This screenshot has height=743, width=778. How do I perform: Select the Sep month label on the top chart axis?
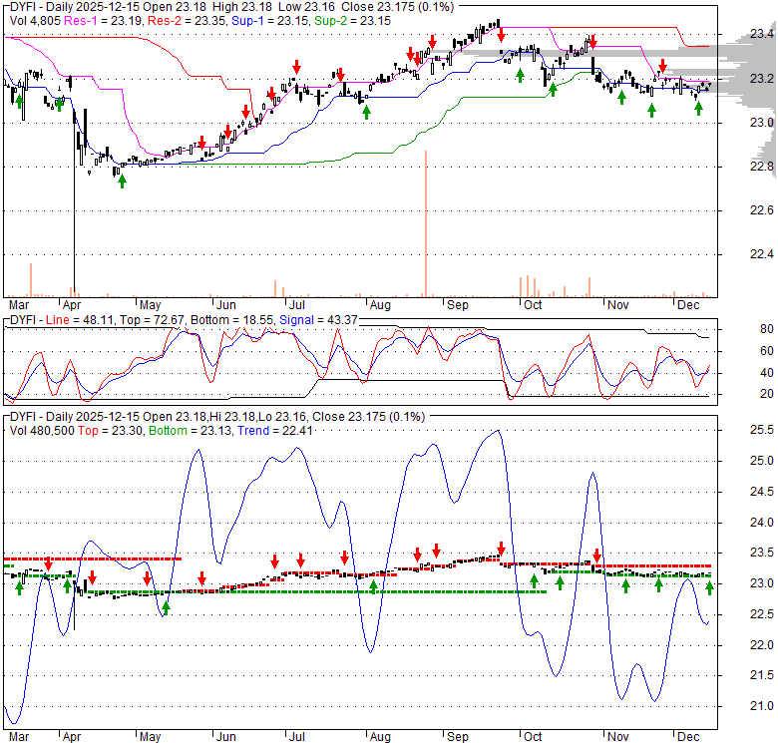point(458,303)
